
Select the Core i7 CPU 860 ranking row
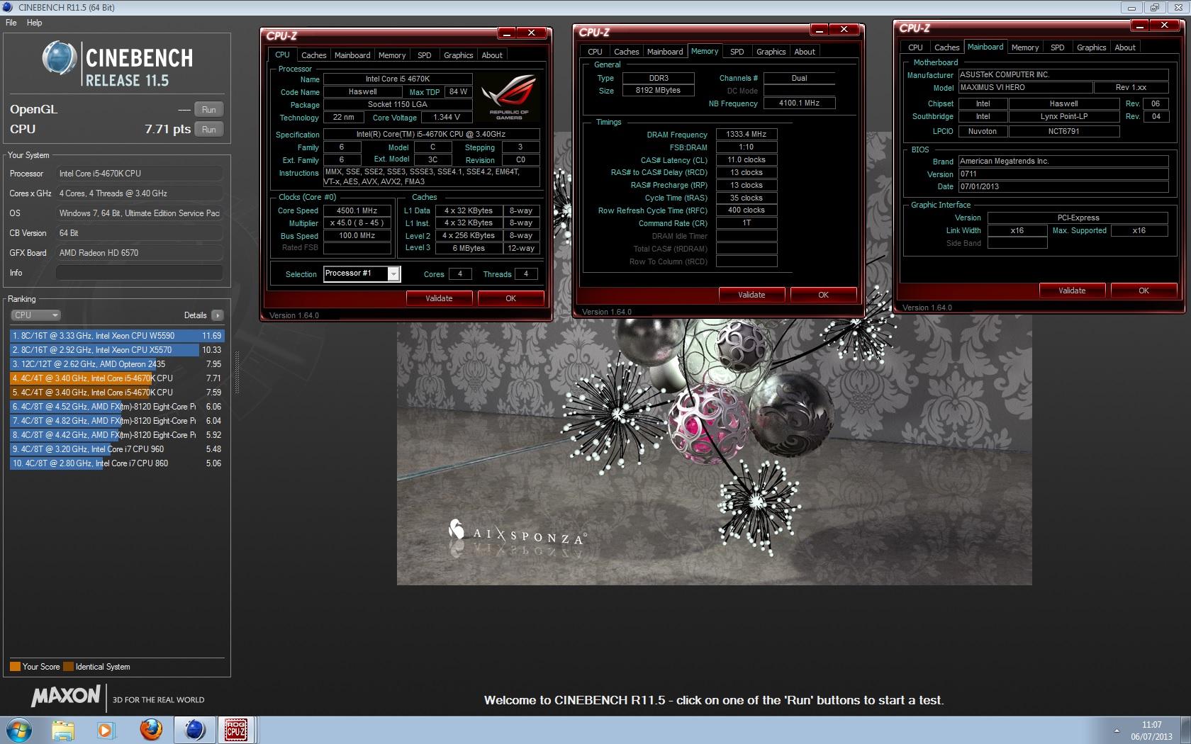pyautogui.click(x=116, y=463)
